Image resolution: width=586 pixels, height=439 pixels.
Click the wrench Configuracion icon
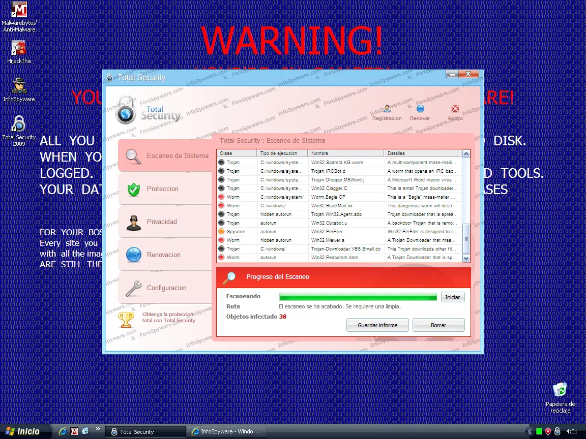[x=133, y=288]
